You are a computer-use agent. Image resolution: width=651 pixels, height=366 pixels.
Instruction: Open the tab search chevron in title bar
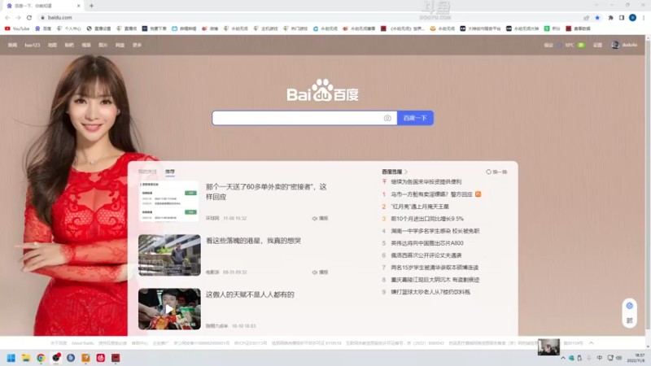click(596, 6)
